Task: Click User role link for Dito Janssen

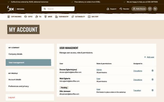Action: pos(98,89)
